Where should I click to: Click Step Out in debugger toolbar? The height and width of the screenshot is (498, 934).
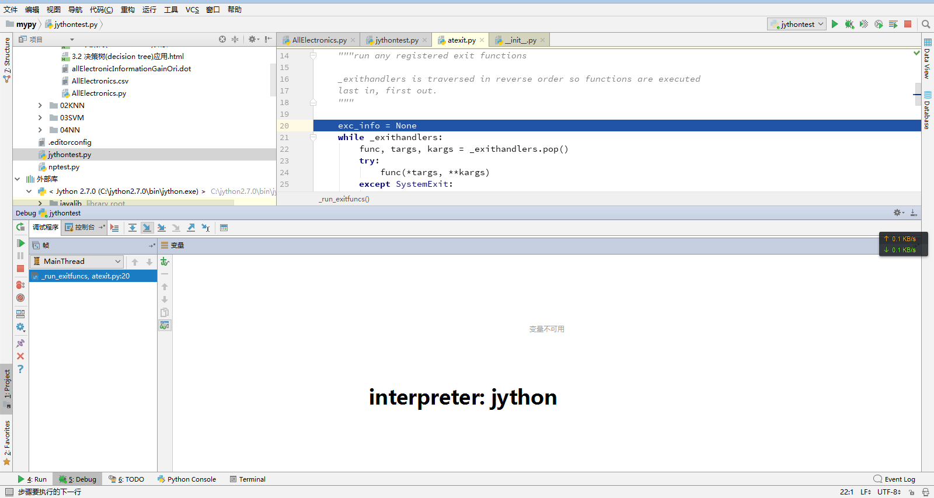tap(191, 228)
